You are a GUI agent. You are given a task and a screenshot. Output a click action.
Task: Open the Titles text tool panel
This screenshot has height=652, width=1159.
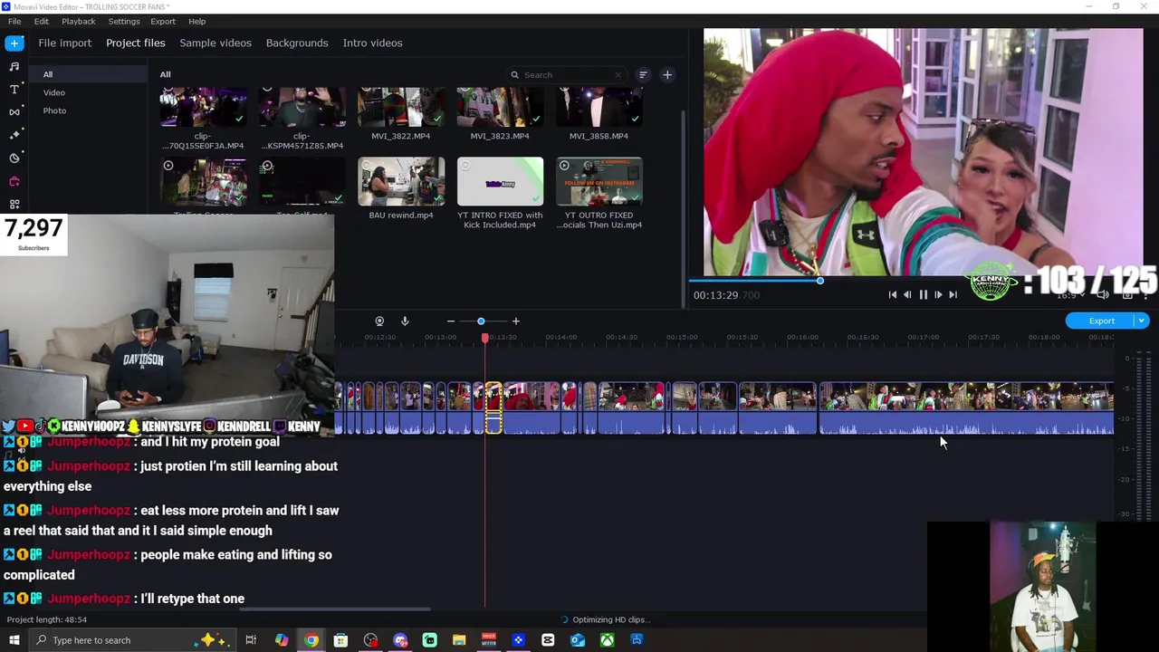click(x=14, y=90)
